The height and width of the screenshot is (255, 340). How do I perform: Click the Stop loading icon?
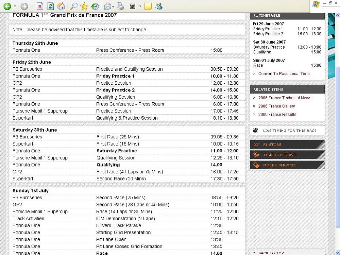[x=40, y=6]
